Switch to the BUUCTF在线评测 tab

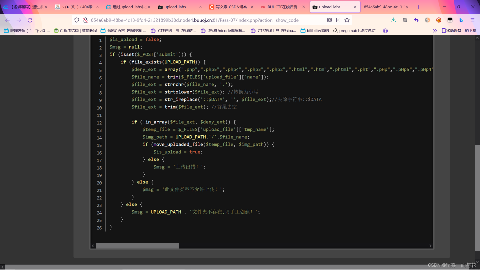[282, 7]
